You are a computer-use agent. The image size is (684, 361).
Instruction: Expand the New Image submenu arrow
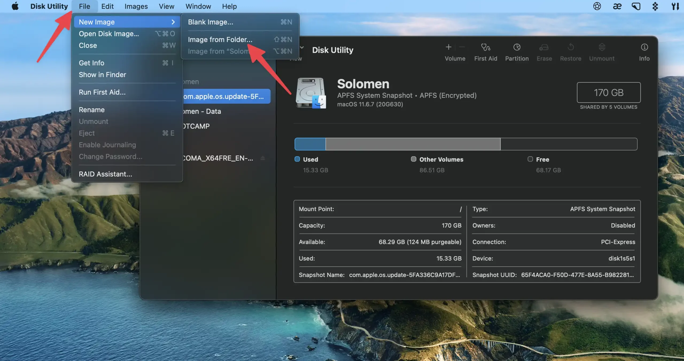173,22
